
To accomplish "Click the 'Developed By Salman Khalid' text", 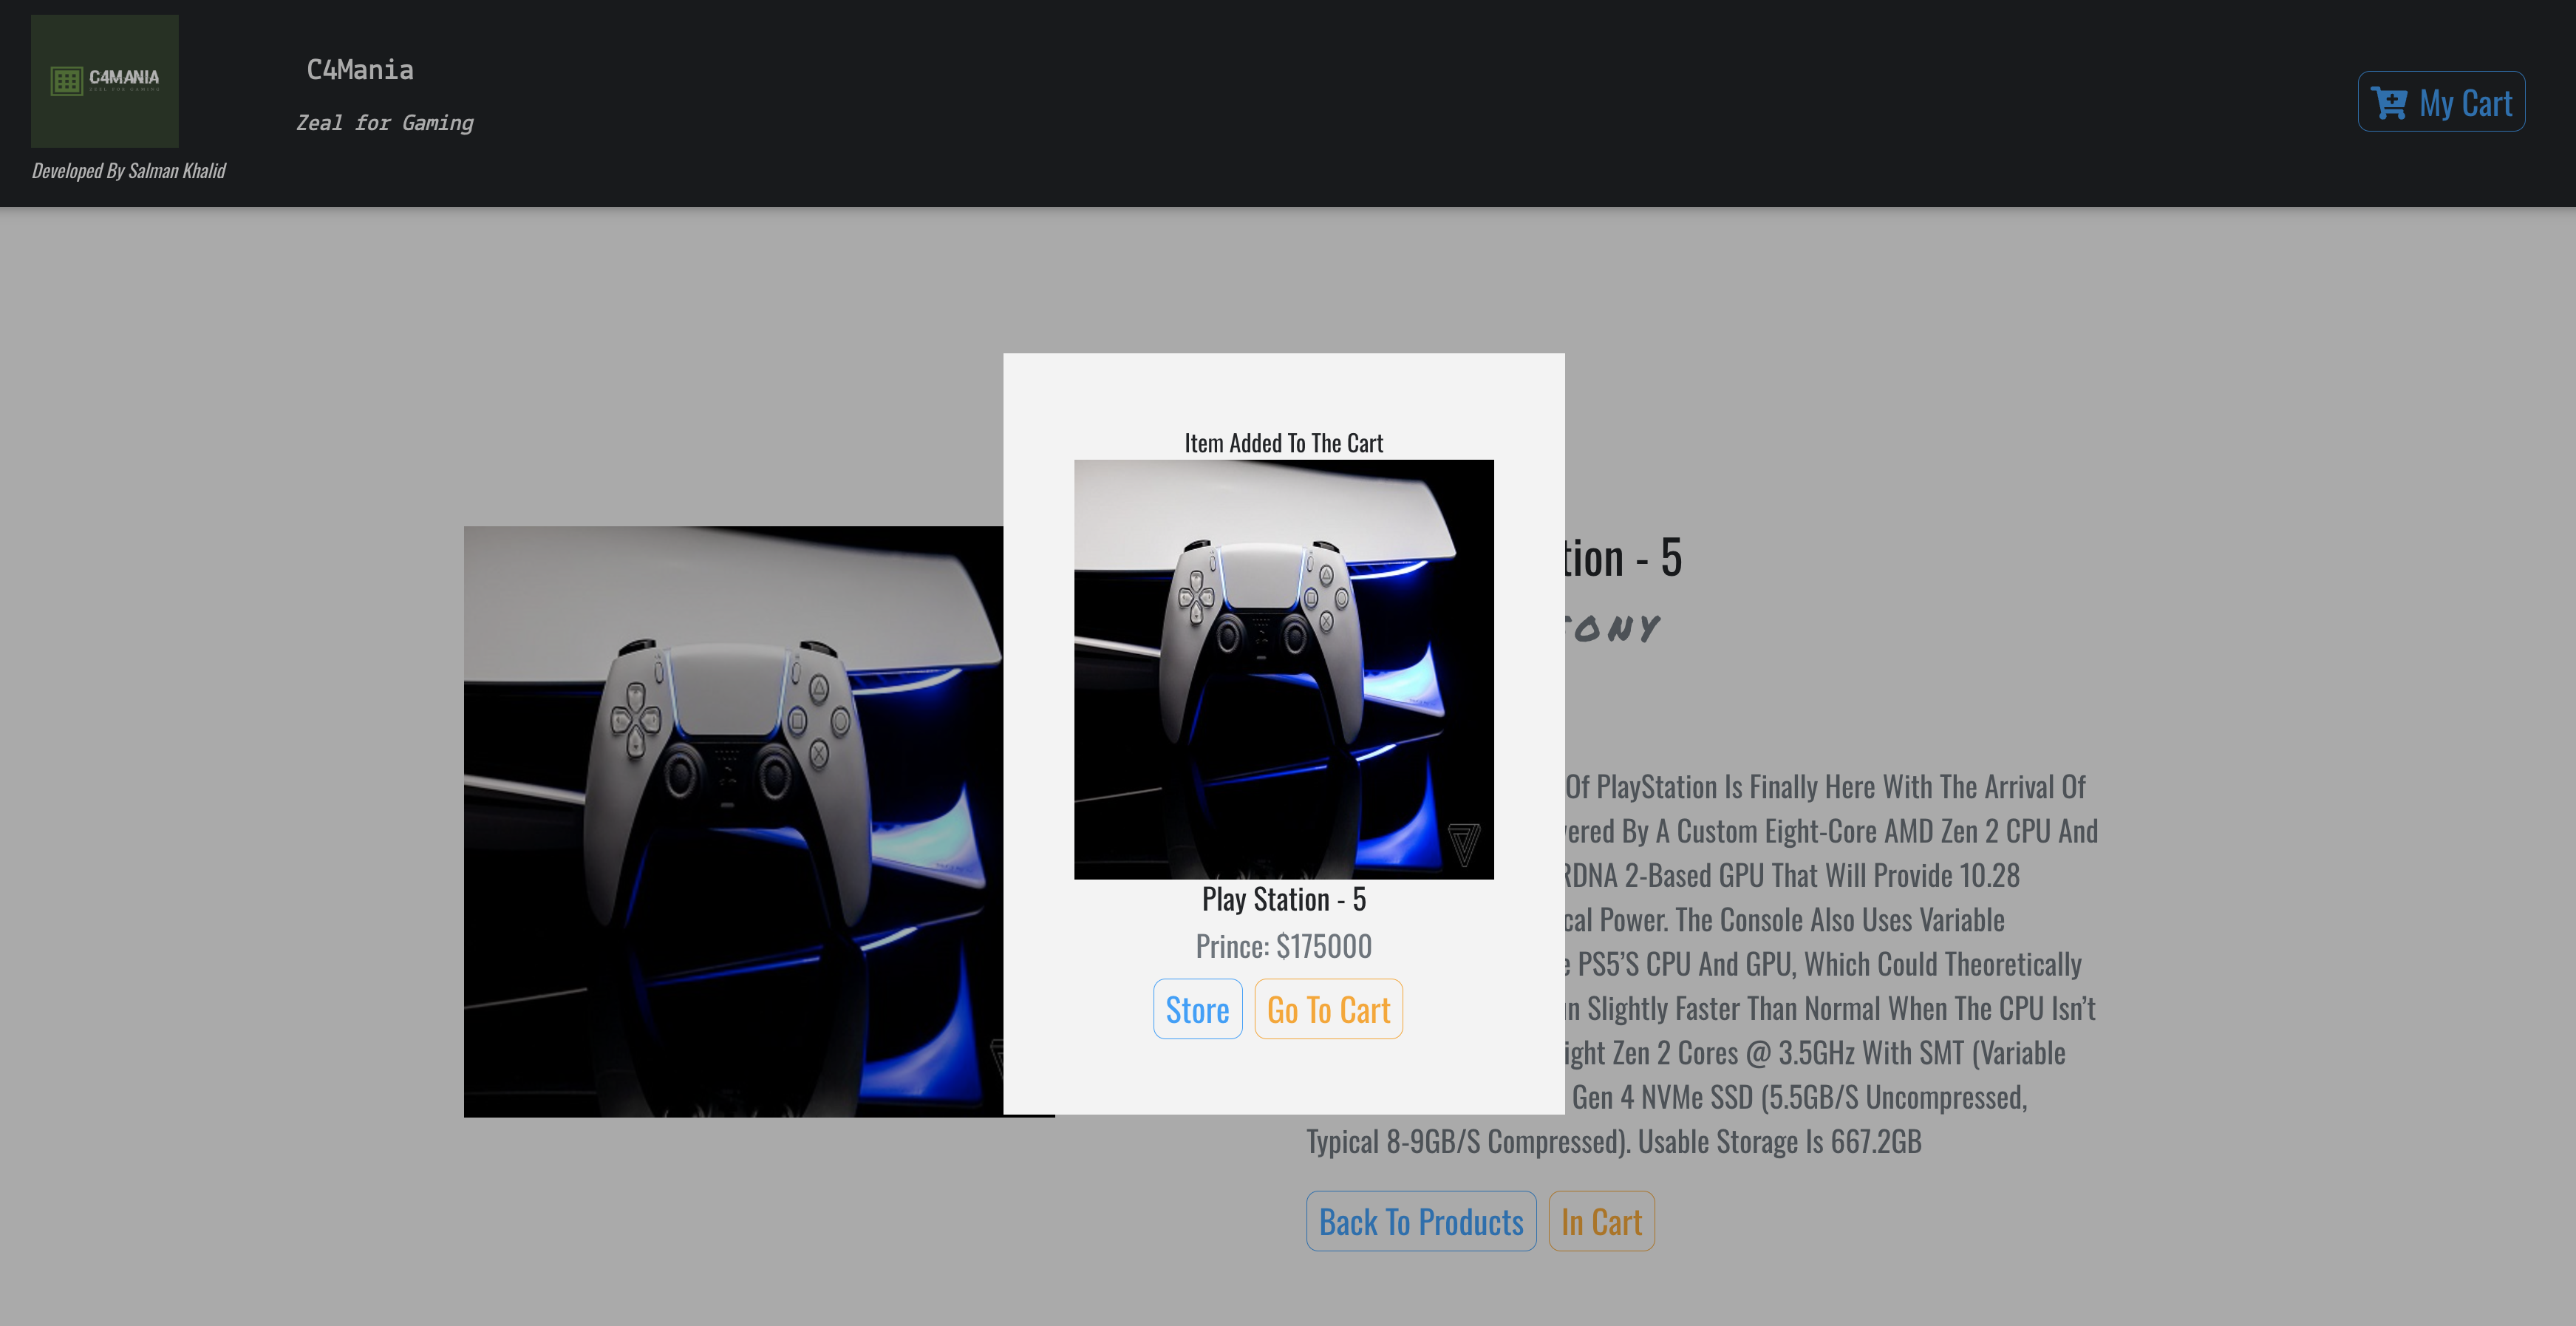I will 129,169.
